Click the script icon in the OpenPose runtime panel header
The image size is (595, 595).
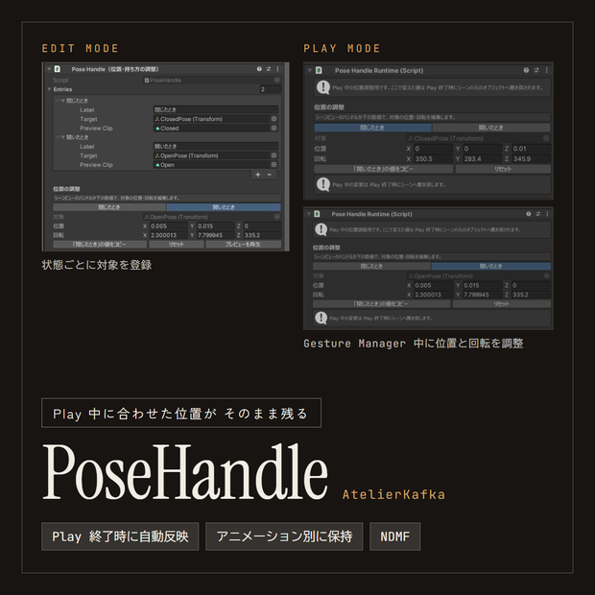point(318,214)
